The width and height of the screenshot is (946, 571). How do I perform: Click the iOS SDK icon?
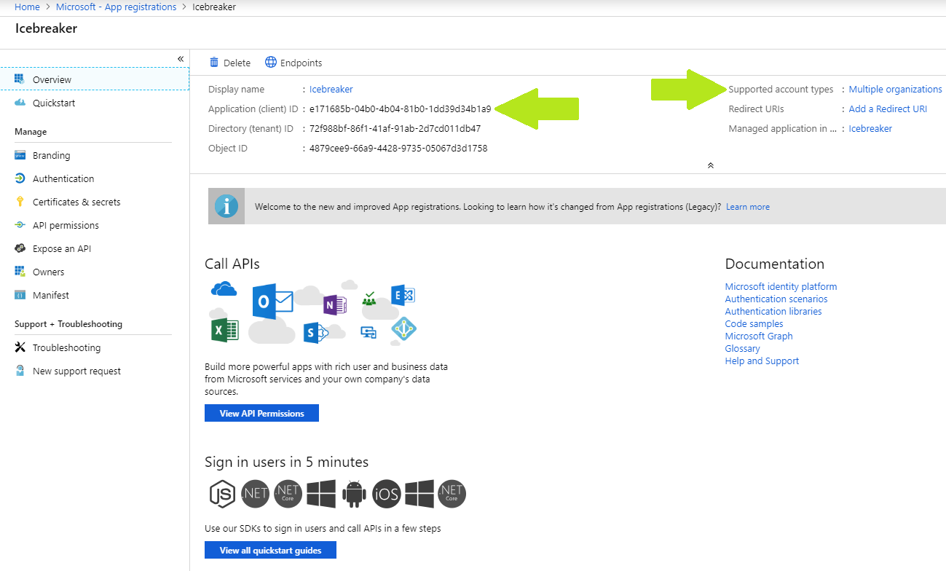click(x=386, y=495)
